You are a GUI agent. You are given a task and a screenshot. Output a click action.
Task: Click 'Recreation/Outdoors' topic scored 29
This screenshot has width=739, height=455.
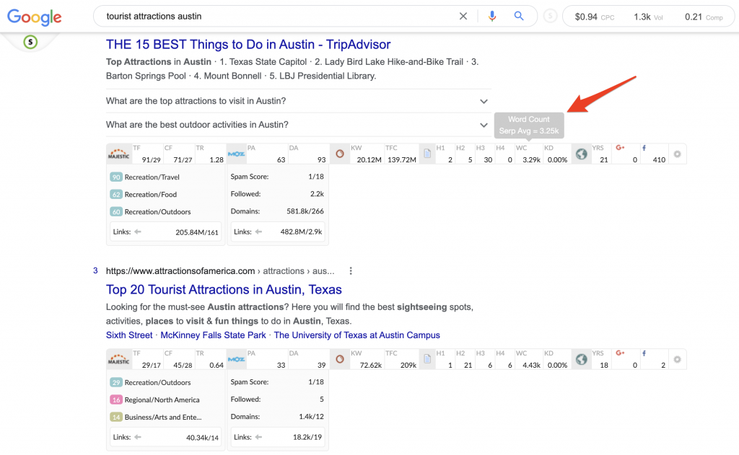coord(151,382)
